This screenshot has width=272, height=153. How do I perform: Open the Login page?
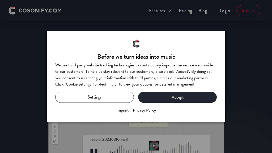[225, 11]
